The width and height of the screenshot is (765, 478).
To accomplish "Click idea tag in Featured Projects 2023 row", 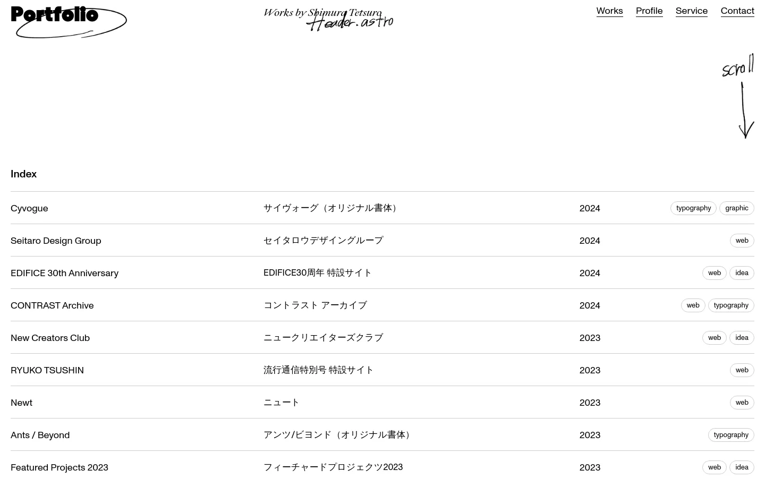I will (742, 467).
